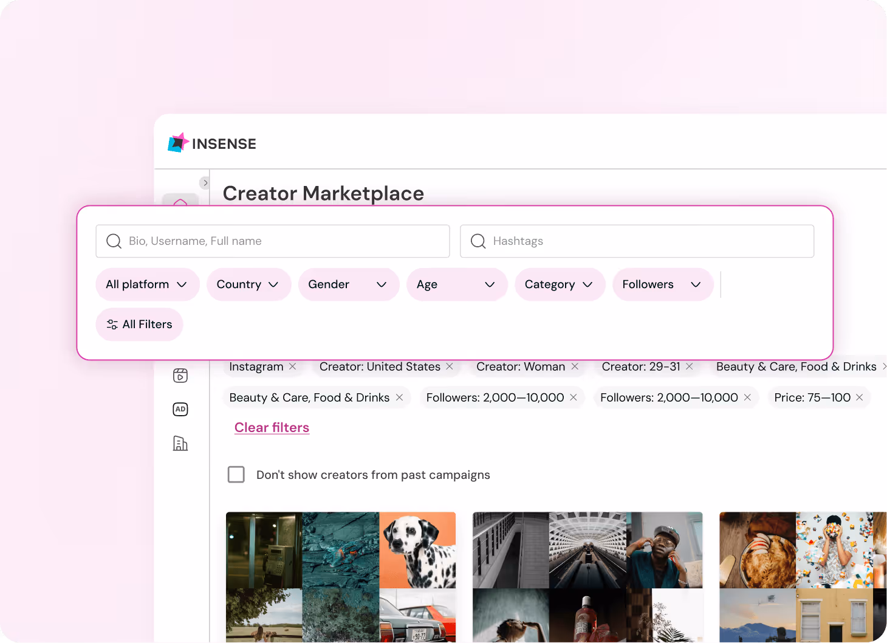The image size is (887, 643).
Task: Click the filter sliders icon in All Filters
Action: (x=112, y=325)
